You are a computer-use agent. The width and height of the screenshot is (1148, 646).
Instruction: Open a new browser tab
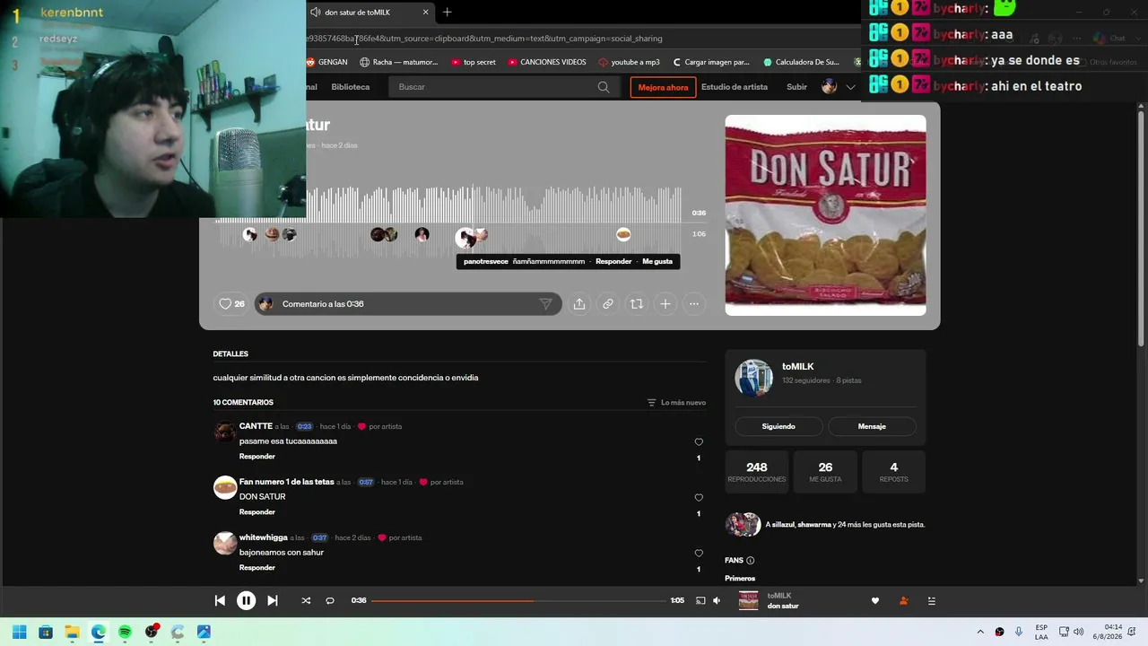point(448,13)
